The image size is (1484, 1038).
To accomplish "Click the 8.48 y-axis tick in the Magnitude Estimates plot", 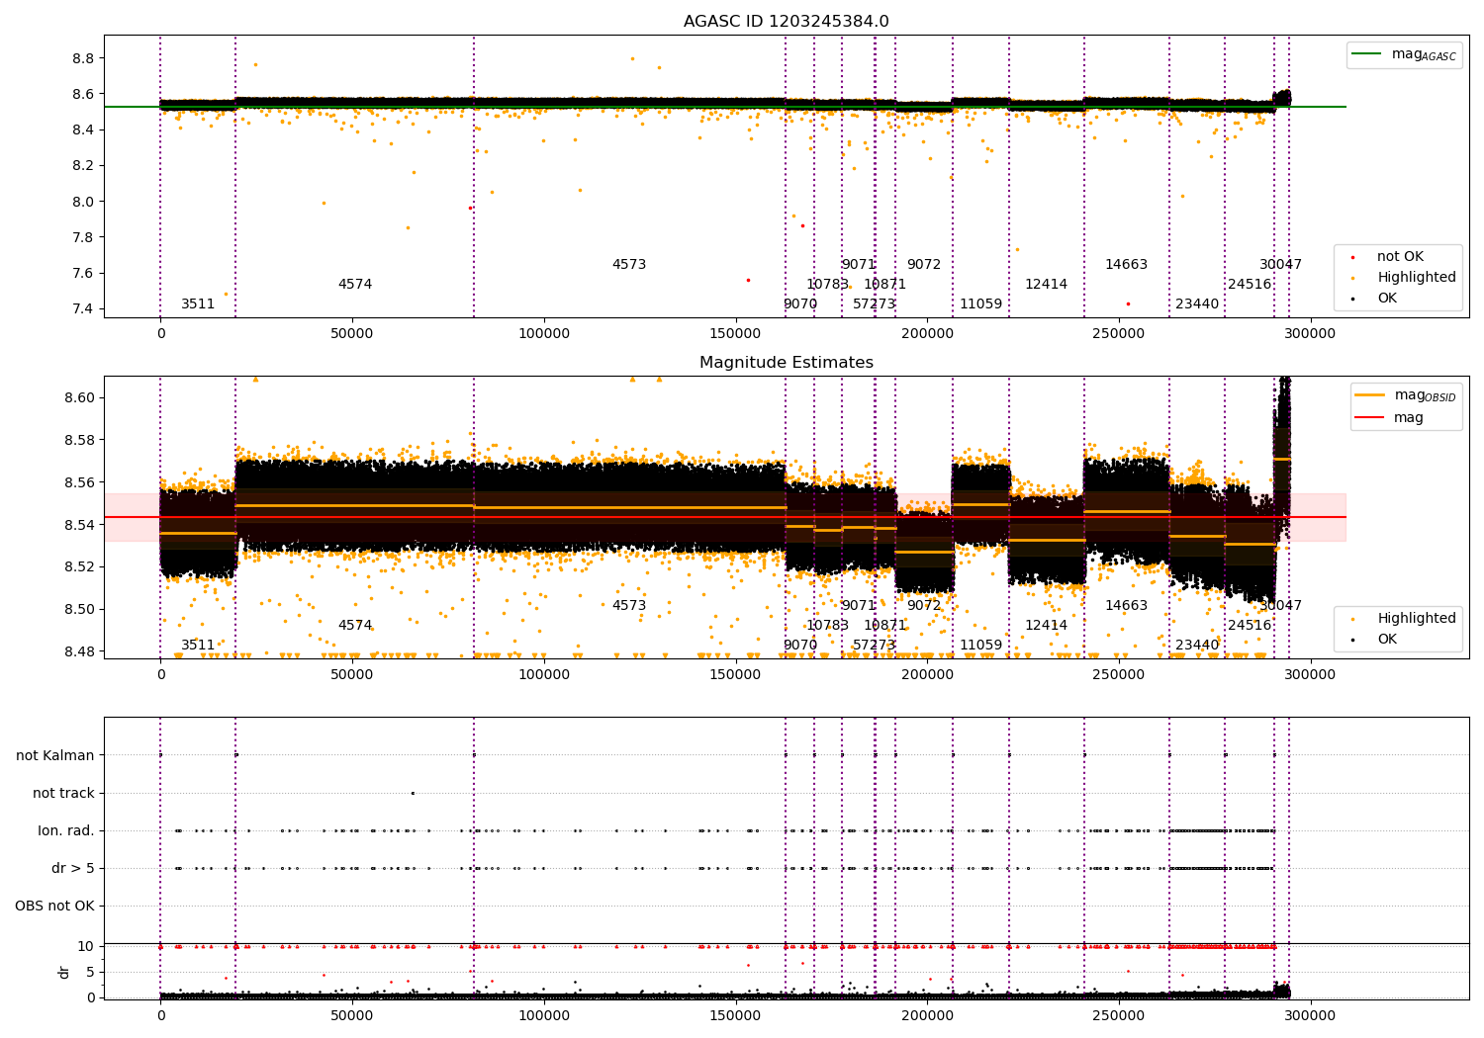I will [x=79, y=651].
